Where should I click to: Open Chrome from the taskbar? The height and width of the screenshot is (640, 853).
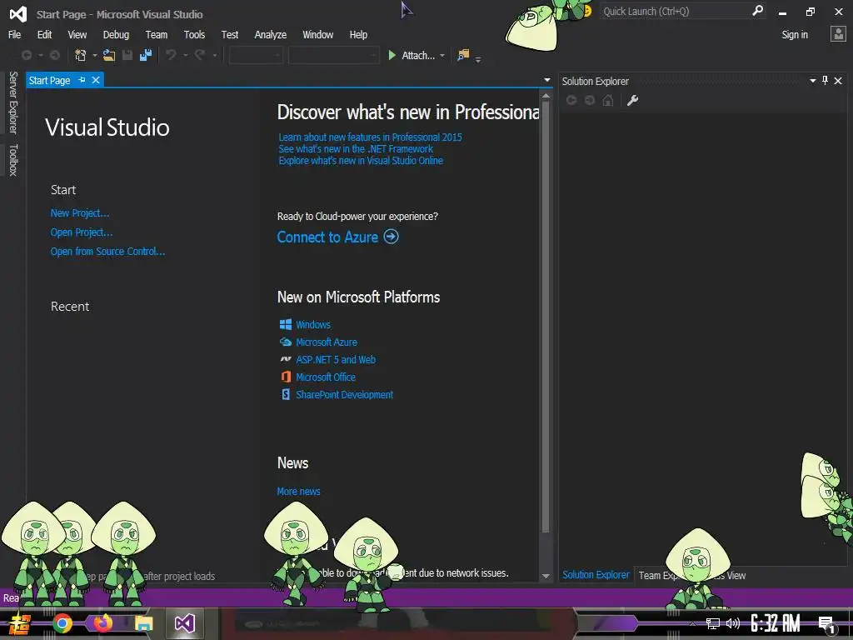coord(62,623)
